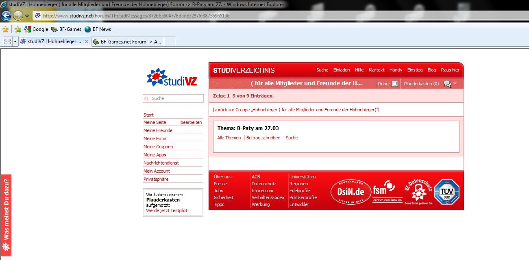Click Beitrag schreiben
This screenshot has height=260, width=529.
pos(263,138)
